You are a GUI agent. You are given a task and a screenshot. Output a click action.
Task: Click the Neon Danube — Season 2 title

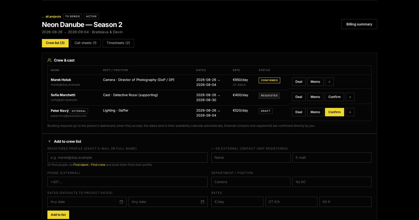[x=82, y=25]
